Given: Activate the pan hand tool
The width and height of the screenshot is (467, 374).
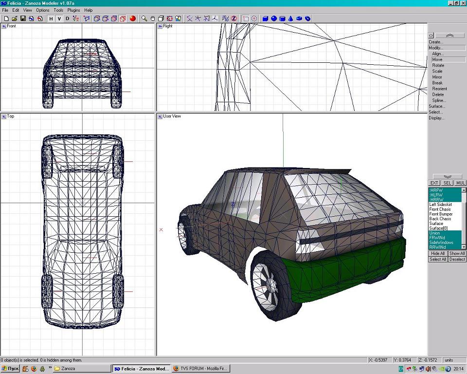Looking at the screenshot, I should [152, 19].
